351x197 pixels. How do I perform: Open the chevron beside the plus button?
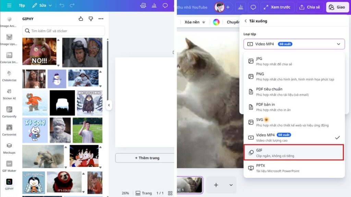231,185
